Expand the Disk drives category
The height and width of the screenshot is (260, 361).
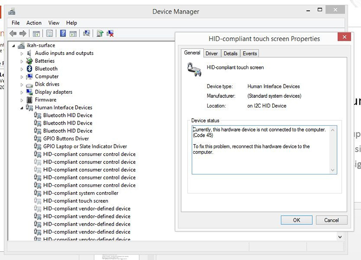click(22, 85)
